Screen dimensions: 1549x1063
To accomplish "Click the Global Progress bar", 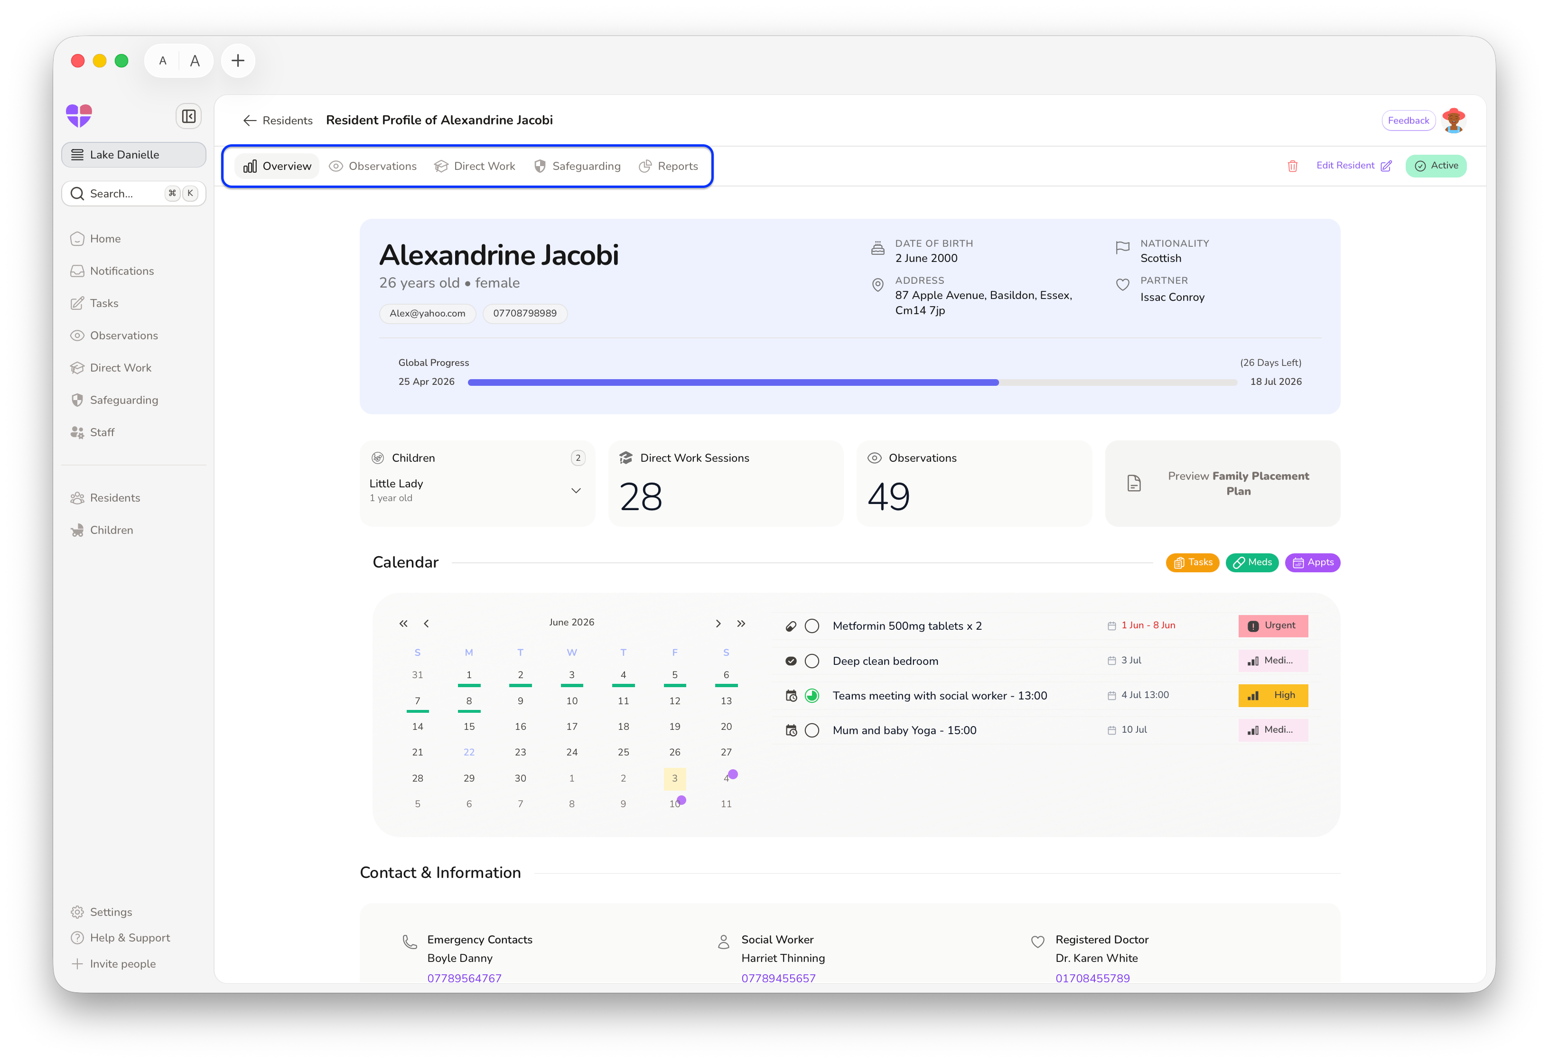I will [x=852, y=382].
